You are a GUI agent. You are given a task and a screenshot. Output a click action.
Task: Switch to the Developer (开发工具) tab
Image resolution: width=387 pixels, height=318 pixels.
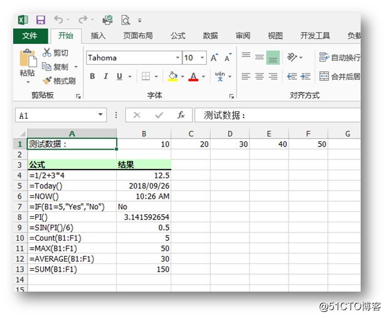(315, 36)
